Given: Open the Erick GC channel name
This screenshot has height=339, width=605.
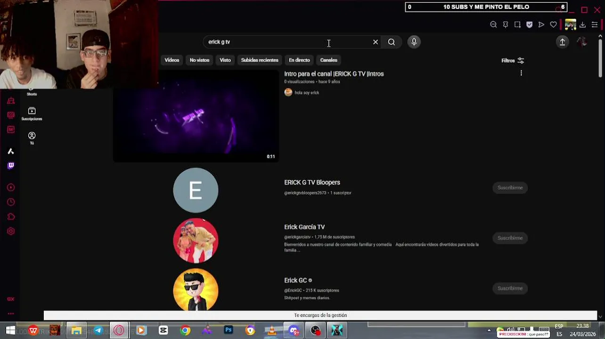Looking at the screenshot, I should pos(295,280).
